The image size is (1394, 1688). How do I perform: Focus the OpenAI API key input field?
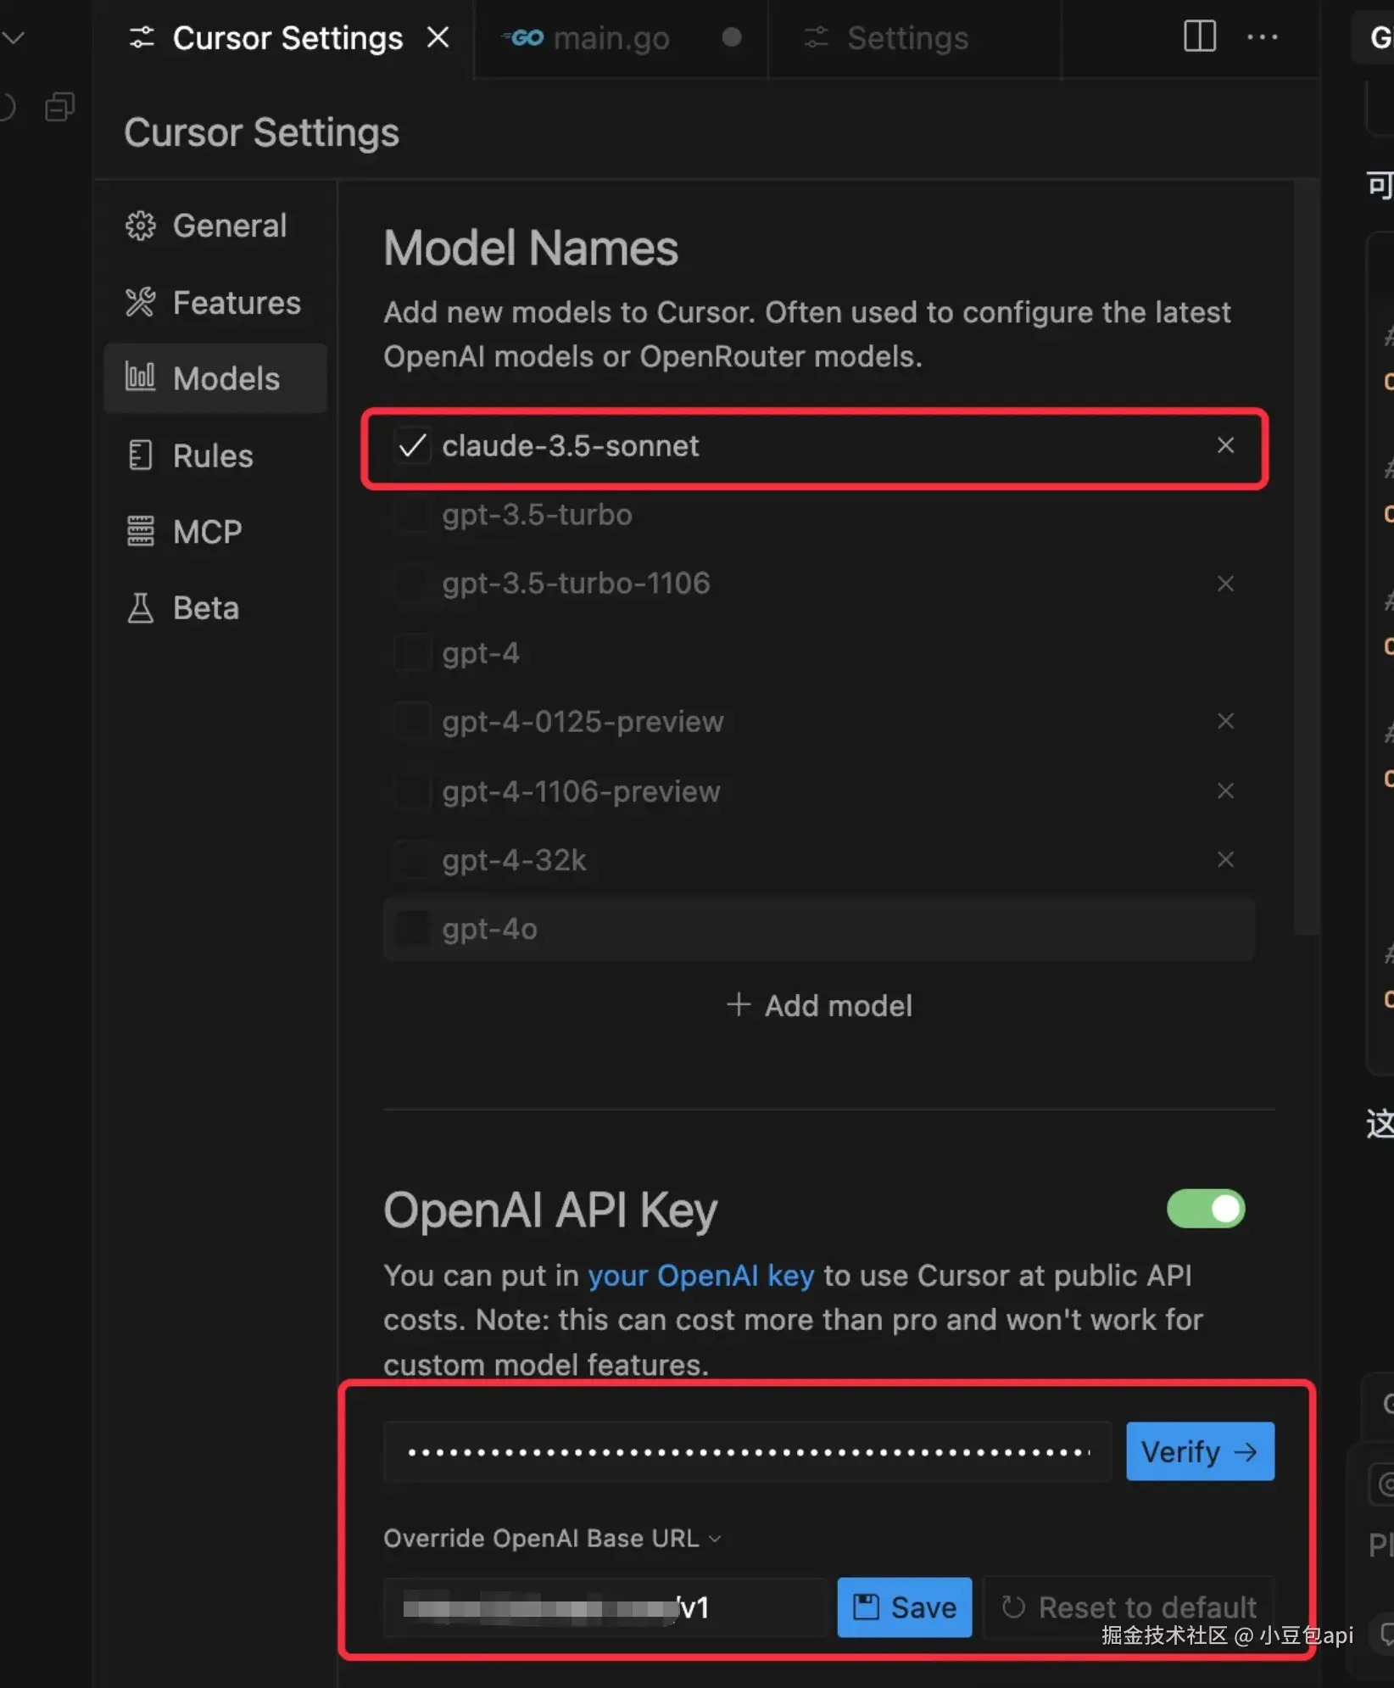747,1451
